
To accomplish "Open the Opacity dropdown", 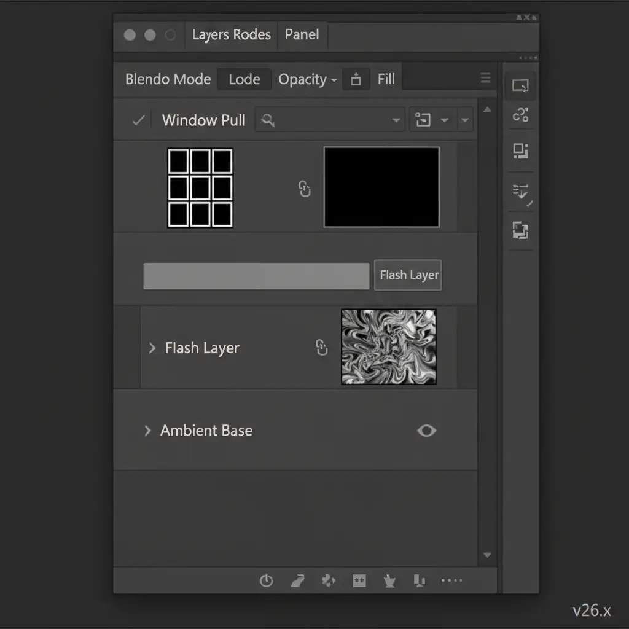I will coord(307,79).
